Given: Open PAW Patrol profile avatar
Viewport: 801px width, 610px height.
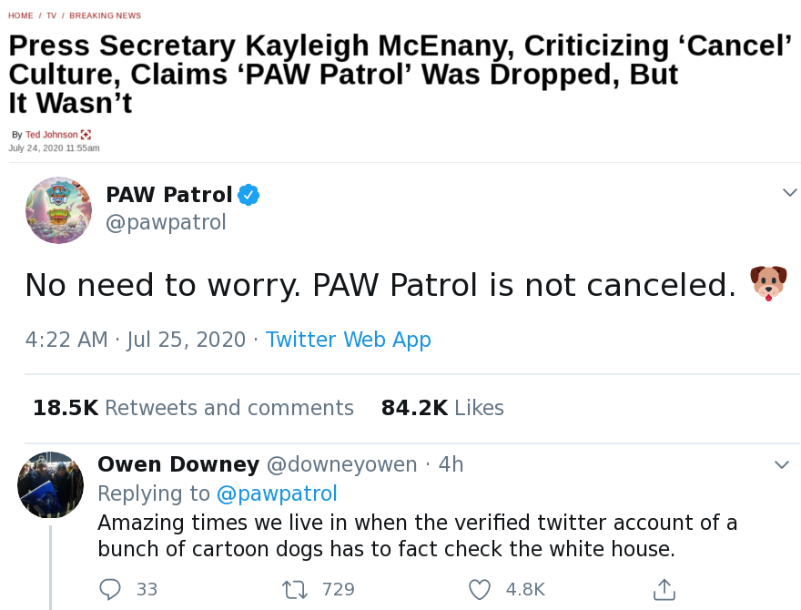Looking at the screenshot, I should [58, 210].
